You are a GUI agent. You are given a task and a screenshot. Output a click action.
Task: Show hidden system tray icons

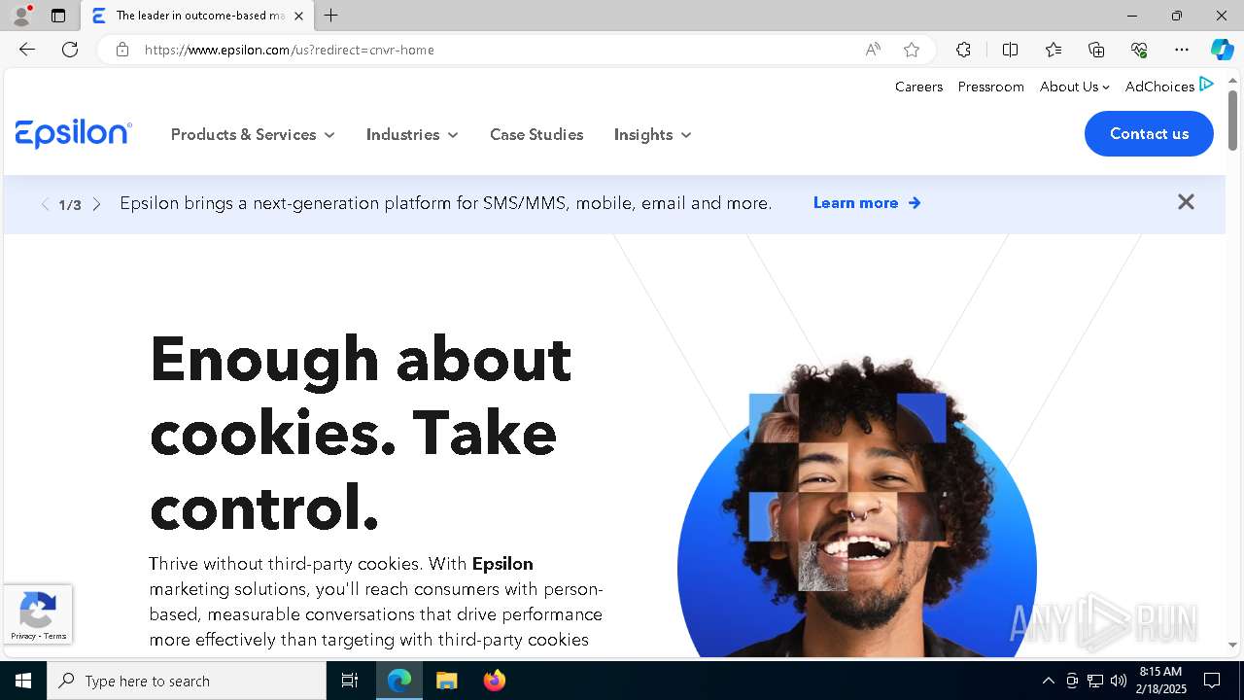[1048, 681]
